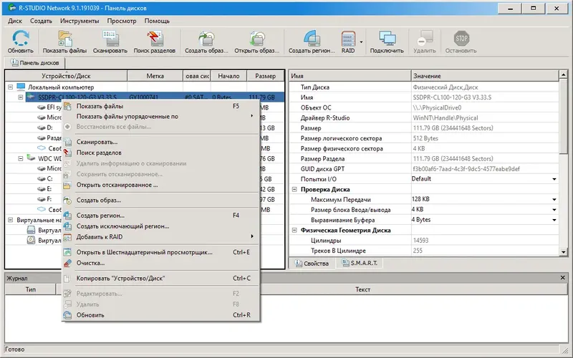Choose Обновить at the bottom of the context menu

(x=160, y=315)
